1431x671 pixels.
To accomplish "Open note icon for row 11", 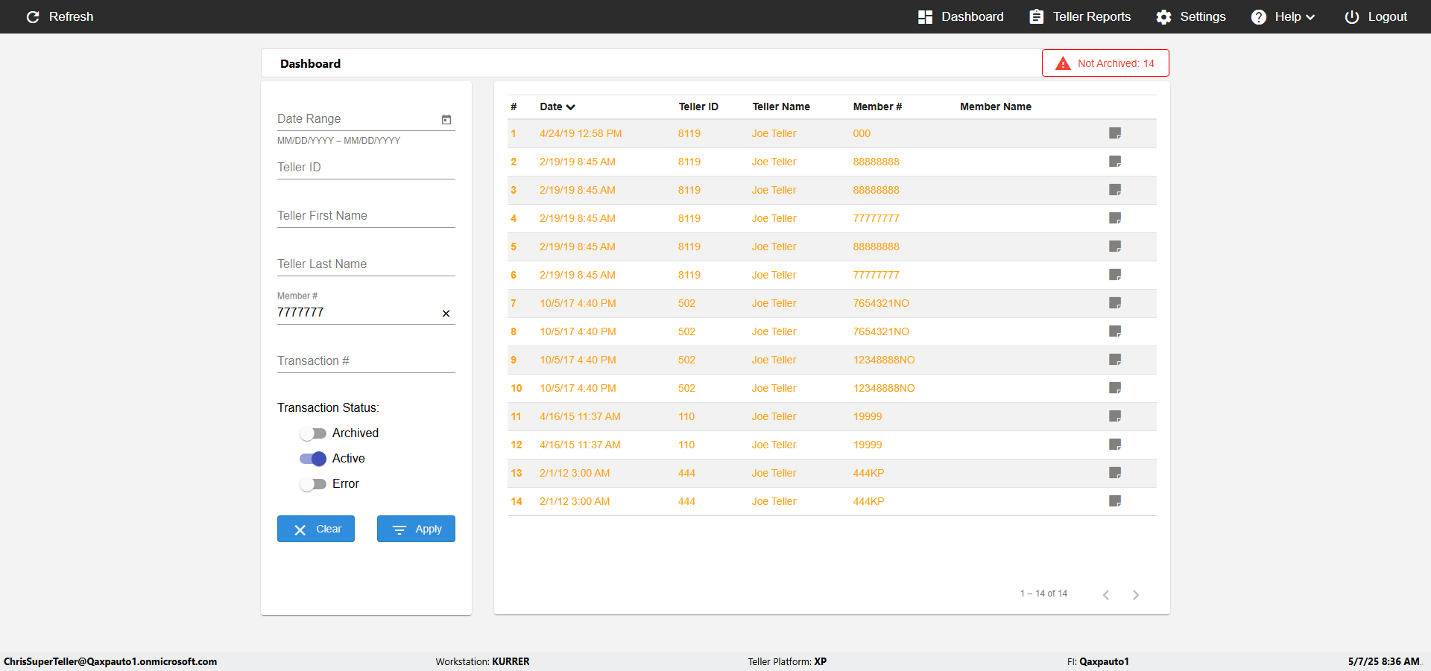I will (x=1115, y=416).
